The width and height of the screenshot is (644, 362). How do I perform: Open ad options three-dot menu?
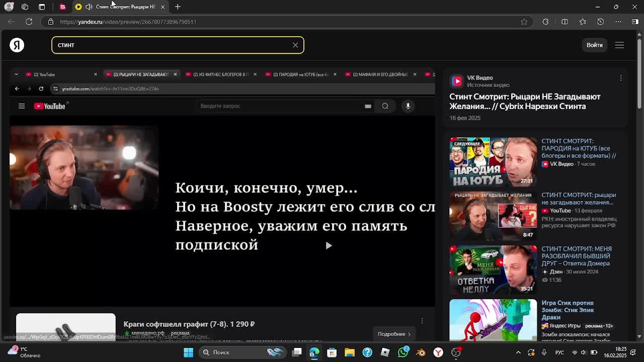pos(422,321)
